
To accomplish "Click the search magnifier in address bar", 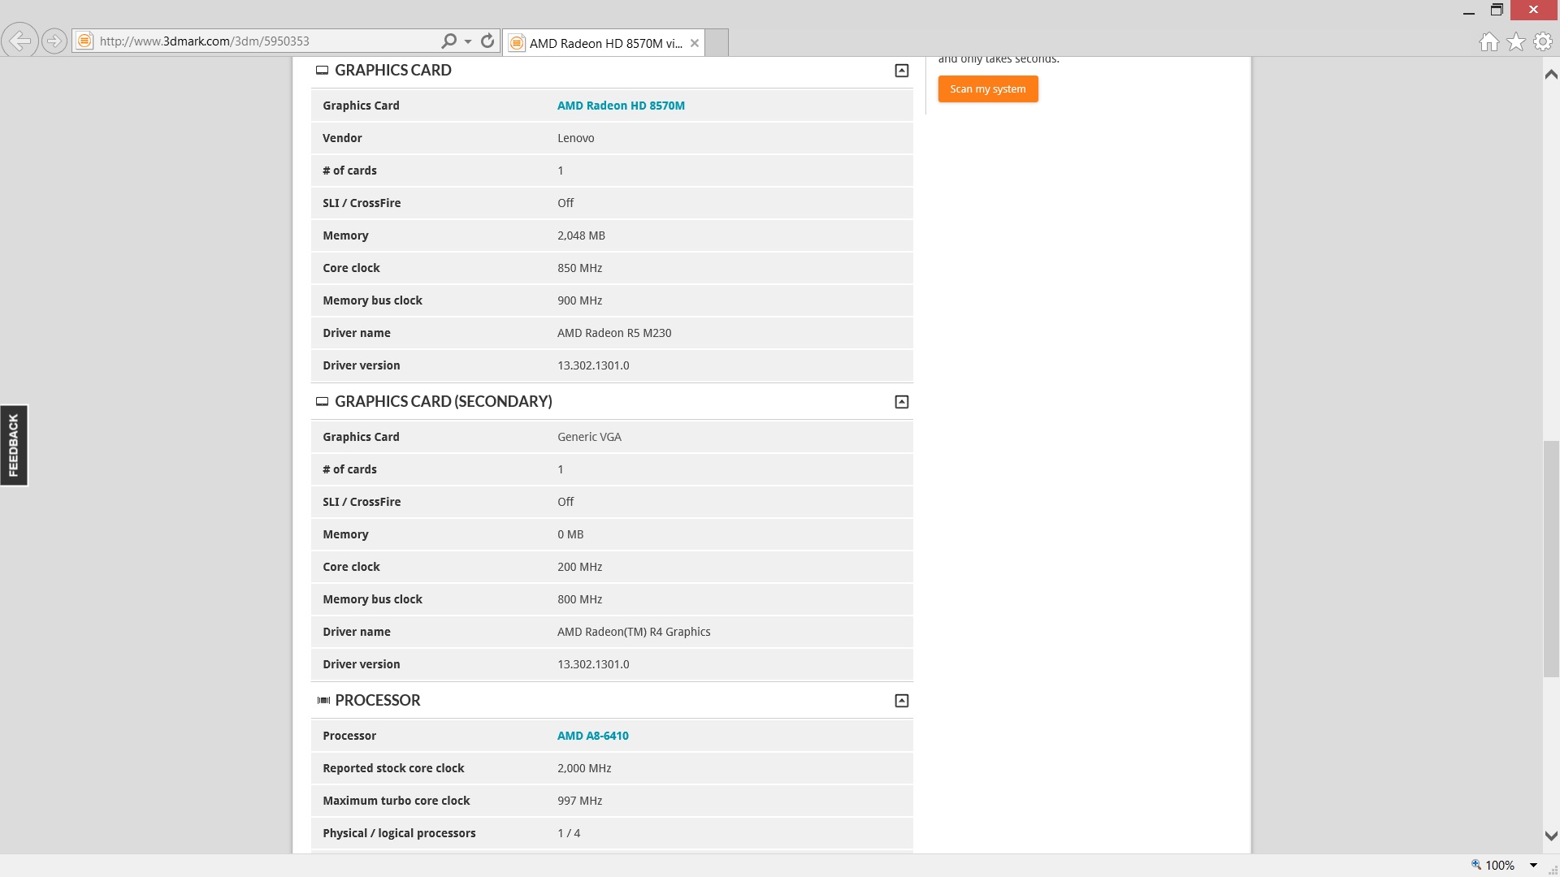I will (x=448, y=41).
